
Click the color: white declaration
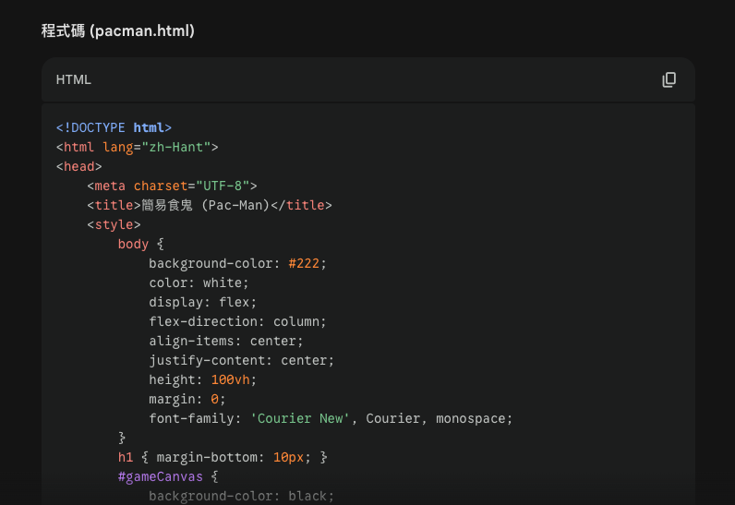(x=199, y=283)
